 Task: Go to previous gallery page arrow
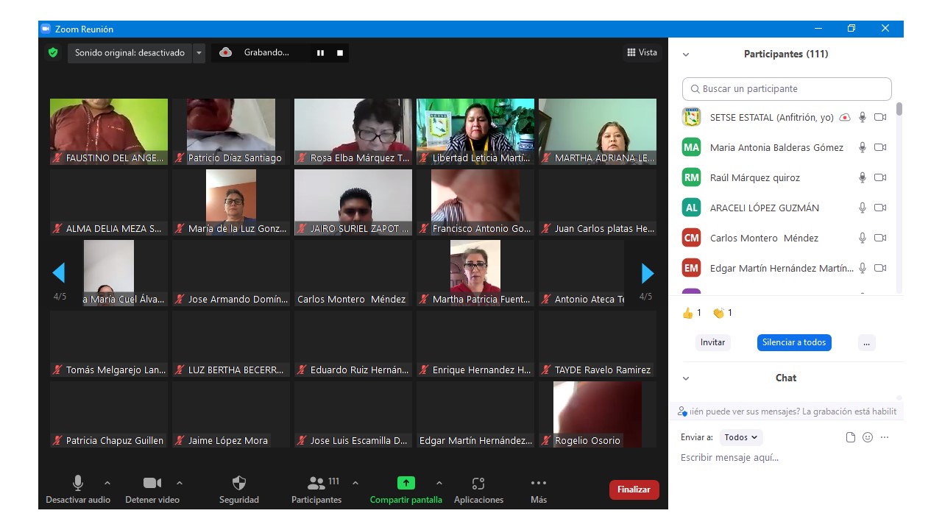[x=59, y=273]
